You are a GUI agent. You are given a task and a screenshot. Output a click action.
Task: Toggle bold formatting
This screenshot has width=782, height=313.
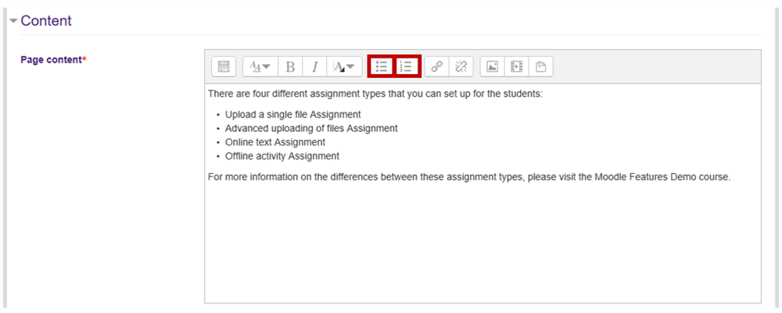pyautogui.click(x=290, y=67)
